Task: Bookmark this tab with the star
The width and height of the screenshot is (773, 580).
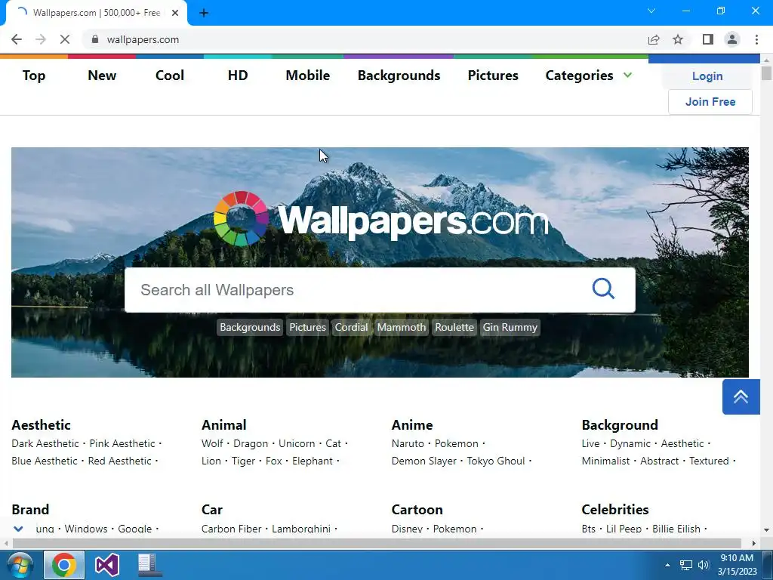Action: (x=679, y=39)
